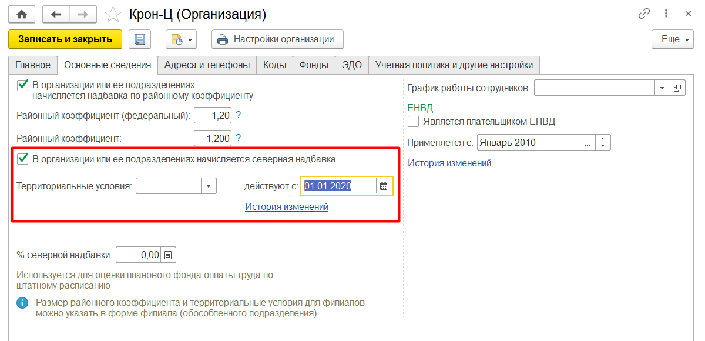Image resolution: width=705 pixels, height=341 pixels.
Task: Open График работы сотрудников selection form icon
Action: 677,88
